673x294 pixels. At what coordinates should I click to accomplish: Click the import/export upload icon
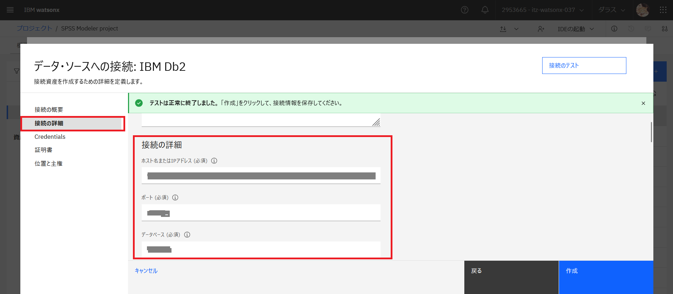(503, 29)
